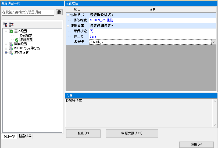Click the 波特率 row label
This screenshot has height=148, width=218.
click(x=79, y=42)
